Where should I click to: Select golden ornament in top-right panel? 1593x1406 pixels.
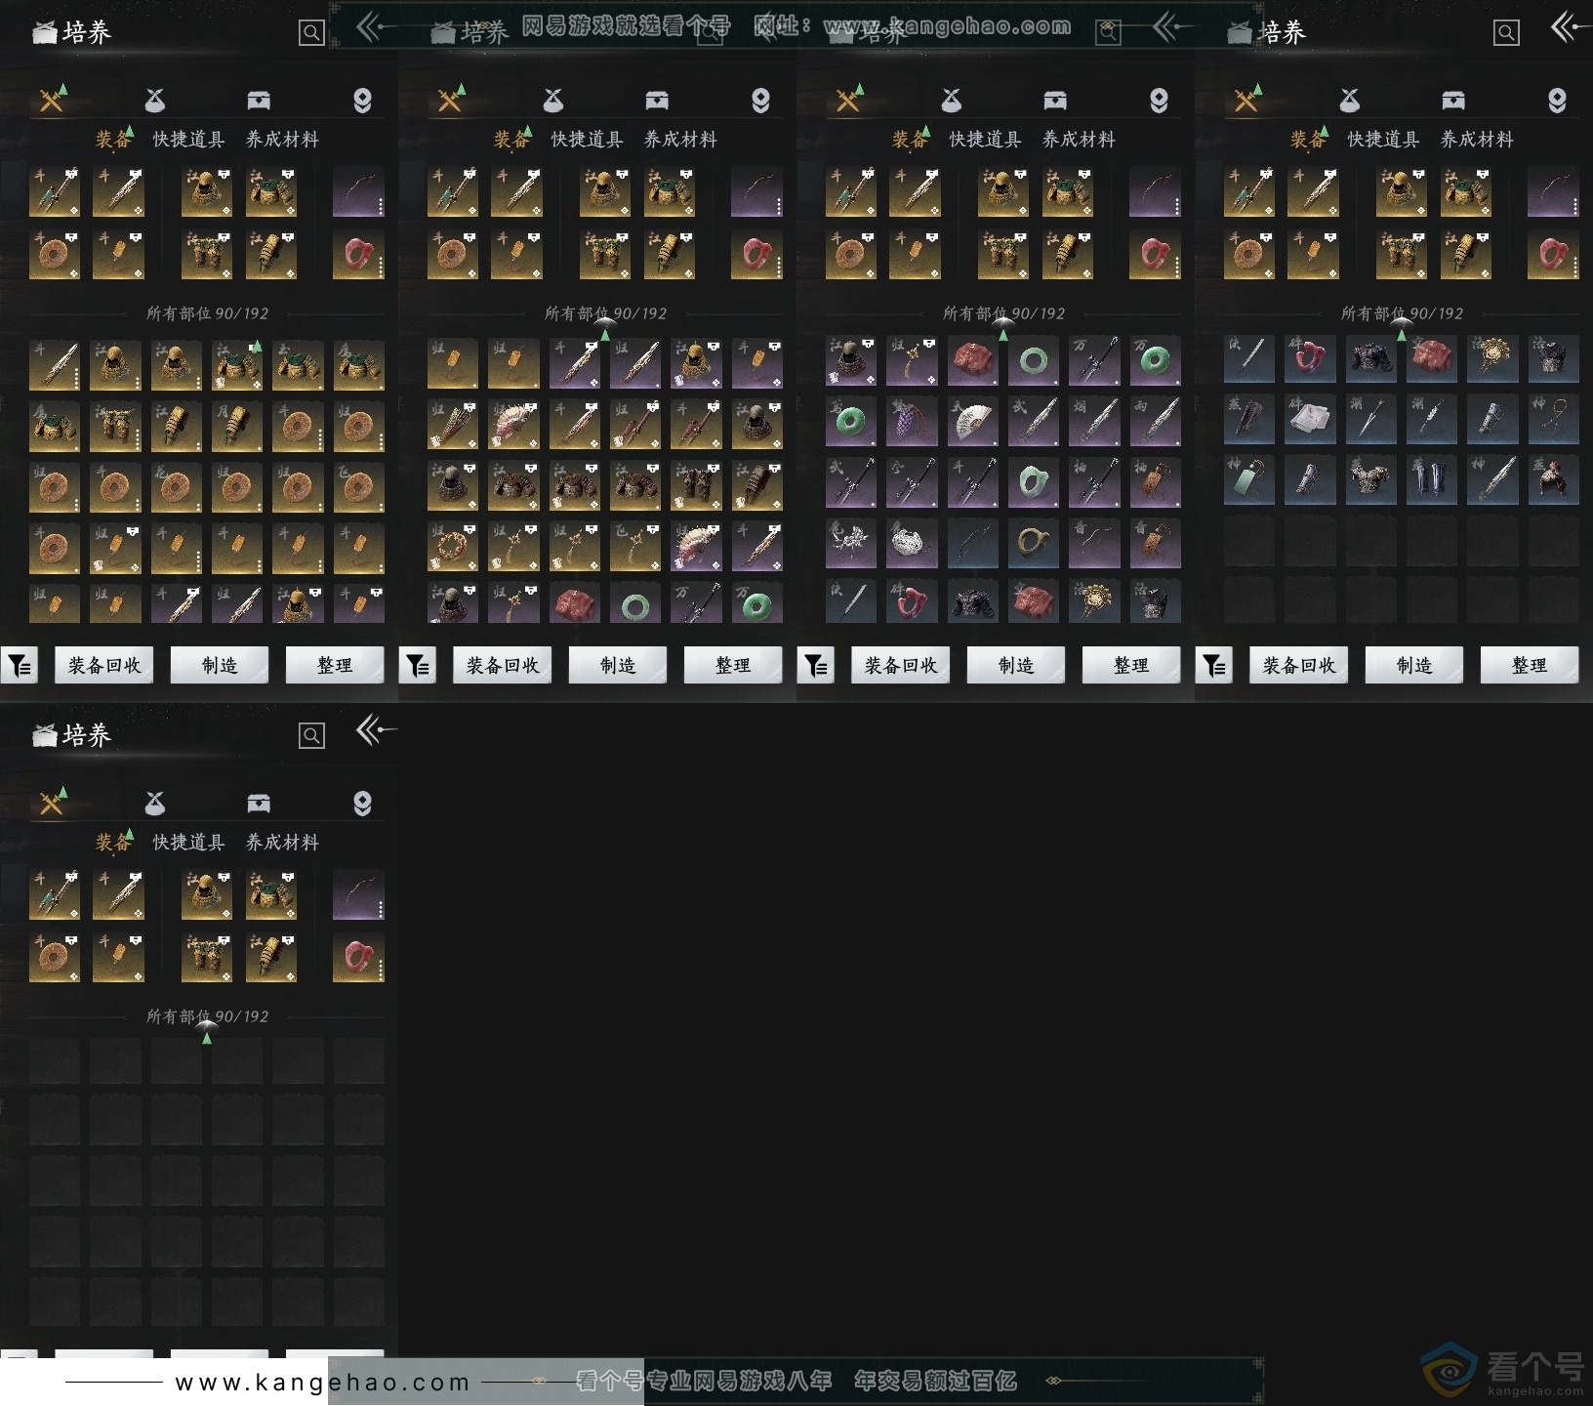(1491, 357)
